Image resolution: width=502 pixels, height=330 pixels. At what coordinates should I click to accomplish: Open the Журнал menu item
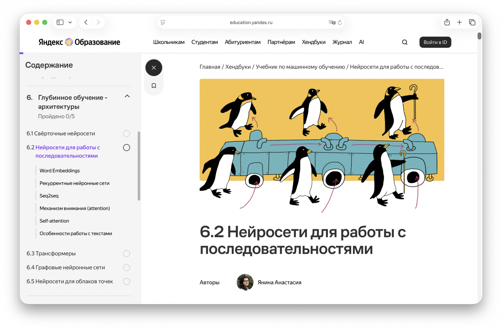pos(342,42)
